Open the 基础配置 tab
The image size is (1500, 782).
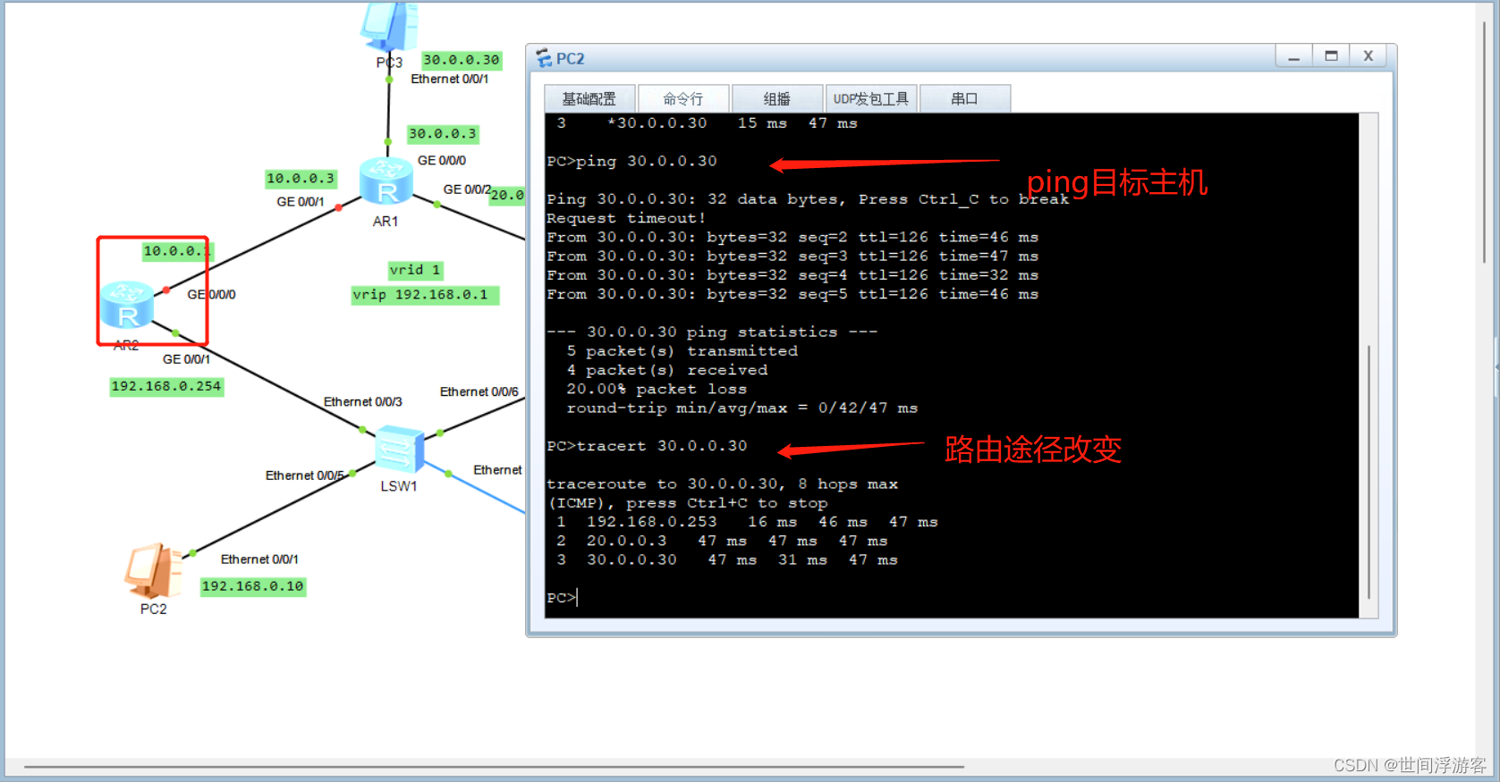click(589, 98)
